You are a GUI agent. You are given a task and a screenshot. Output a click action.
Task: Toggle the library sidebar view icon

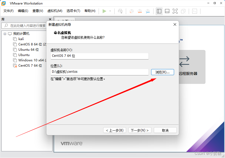coord(159,11)
